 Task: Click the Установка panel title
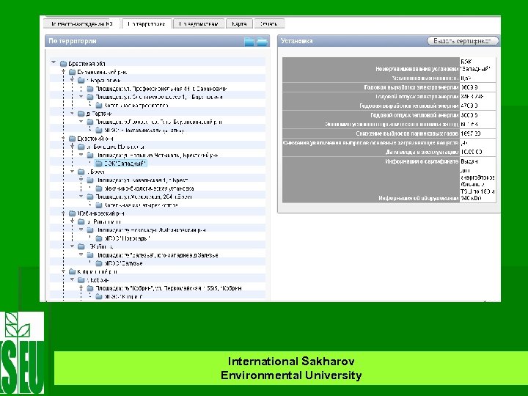(296, 41)
